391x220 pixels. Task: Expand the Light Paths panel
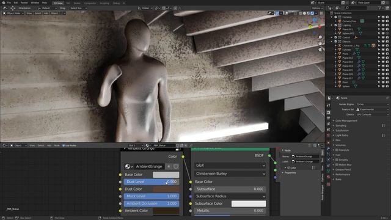click(342, 136)
